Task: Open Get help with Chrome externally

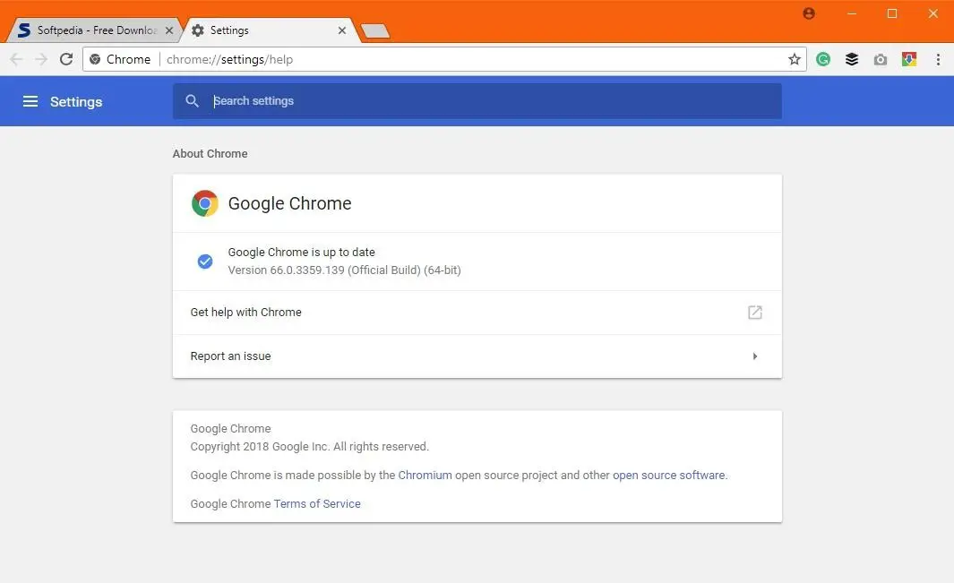Action: tap(755, 313)
